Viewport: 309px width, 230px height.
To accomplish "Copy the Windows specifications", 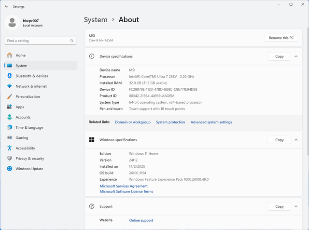I will 279,140.
